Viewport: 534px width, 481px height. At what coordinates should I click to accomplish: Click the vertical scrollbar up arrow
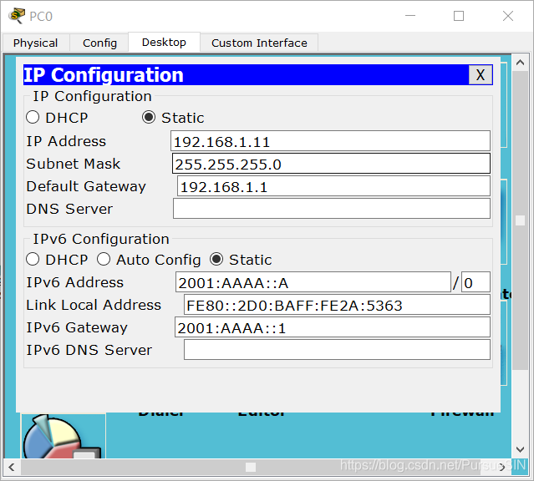coord(520,63)
